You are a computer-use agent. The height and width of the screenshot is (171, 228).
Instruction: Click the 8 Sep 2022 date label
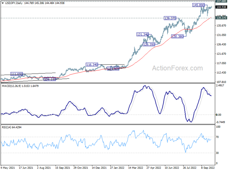[x=208, y=168]
